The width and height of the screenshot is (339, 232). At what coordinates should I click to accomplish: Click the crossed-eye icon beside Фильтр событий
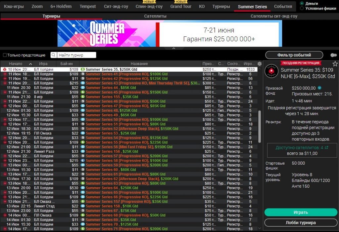coord(334,55)
